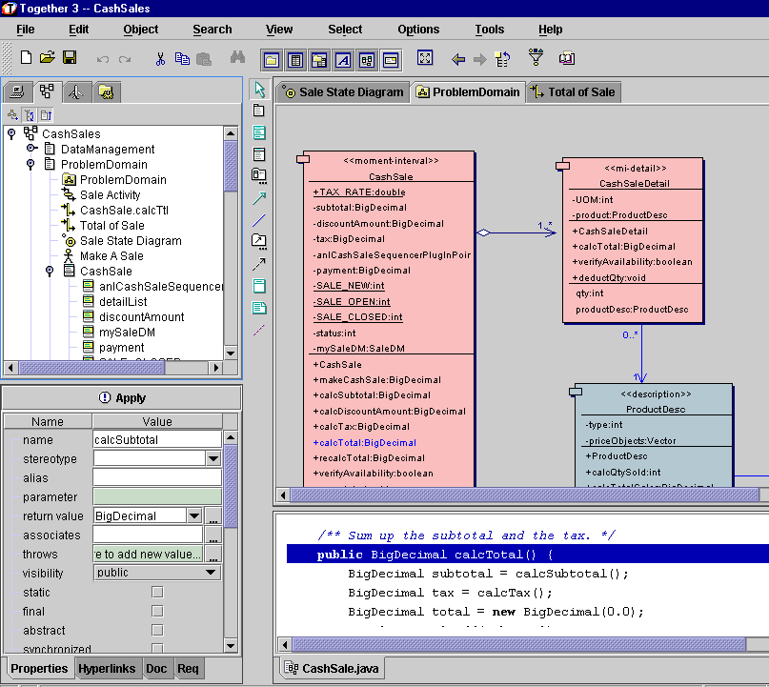Click the back navigation arrow in toolbar
This screenshot has height=687, width=769.
(458, 59)
